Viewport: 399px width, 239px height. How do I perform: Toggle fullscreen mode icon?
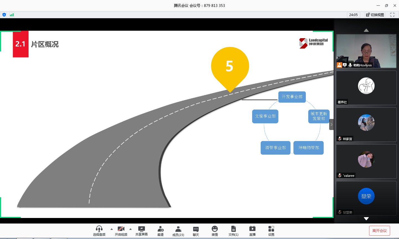(392, 15)
